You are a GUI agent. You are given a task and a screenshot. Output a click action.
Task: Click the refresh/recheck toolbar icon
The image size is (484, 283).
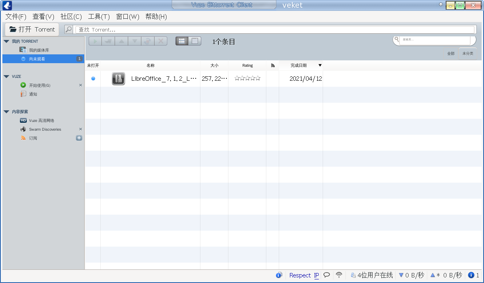(x=148, y=41)
